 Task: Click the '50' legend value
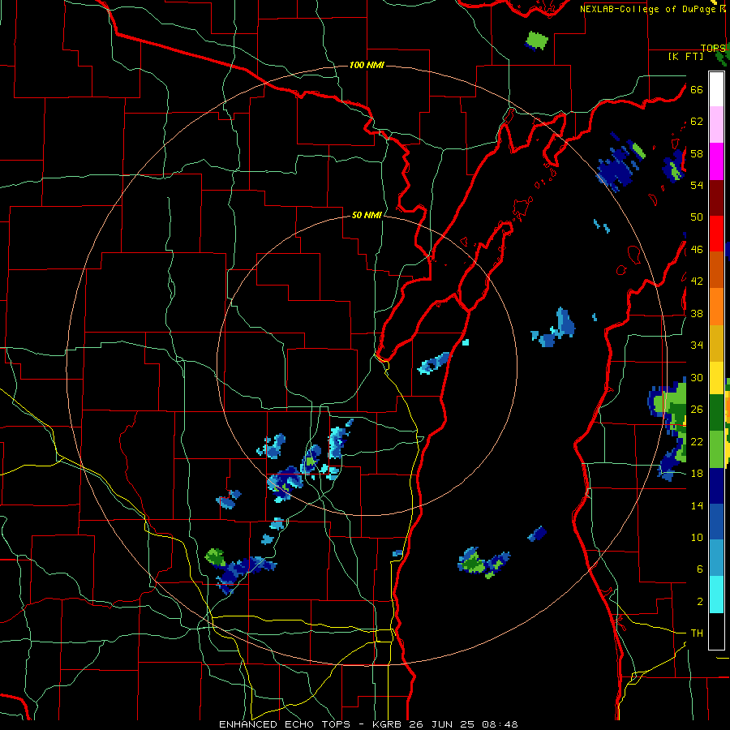(x=697, y=217)
